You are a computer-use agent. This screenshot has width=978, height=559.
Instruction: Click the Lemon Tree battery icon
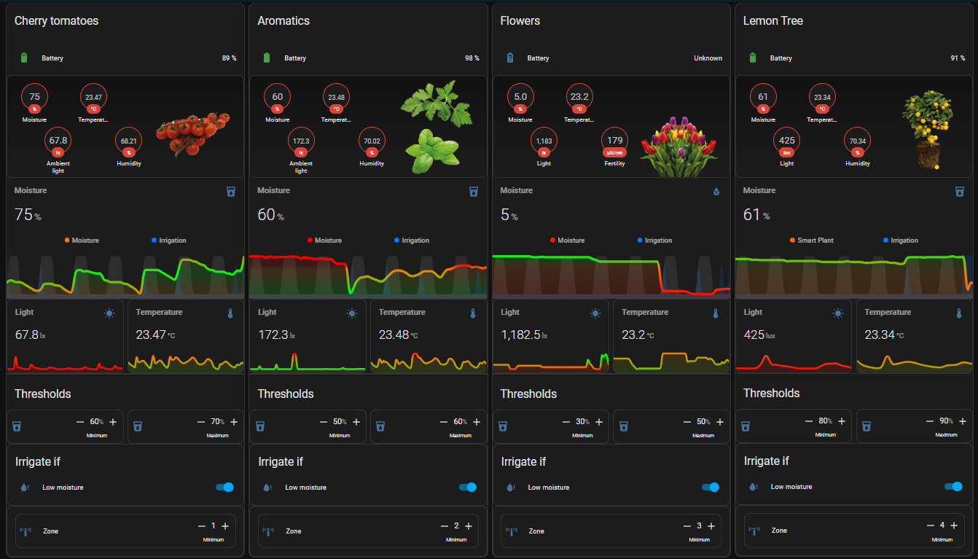pos(753,58)
